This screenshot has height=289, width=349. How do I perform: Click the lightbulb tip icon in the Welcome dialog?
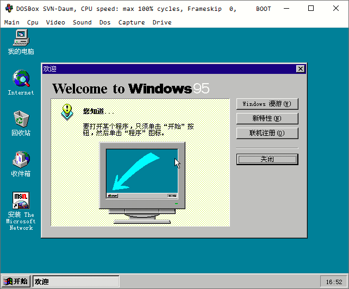pos(67,112)
